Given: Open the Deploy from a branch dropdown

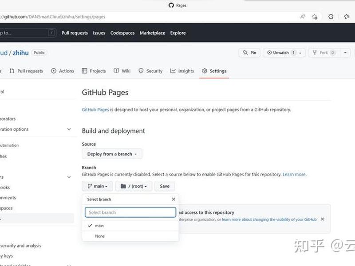Looking at the screenshot, I should tap(112, 154).
